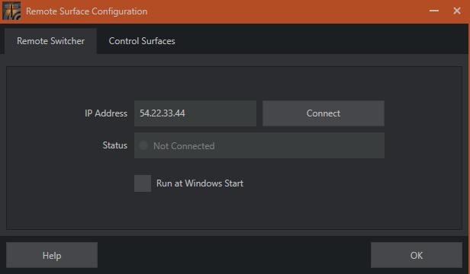
Task: Close the Remote Surface Configuration dialog
Action: (x=457, y=11)
